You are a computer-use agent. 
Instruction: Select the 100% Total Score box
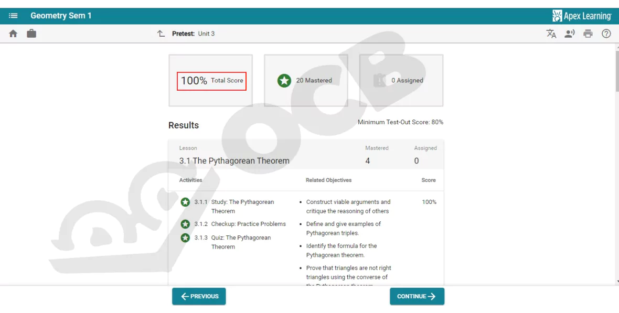(211, 81)
